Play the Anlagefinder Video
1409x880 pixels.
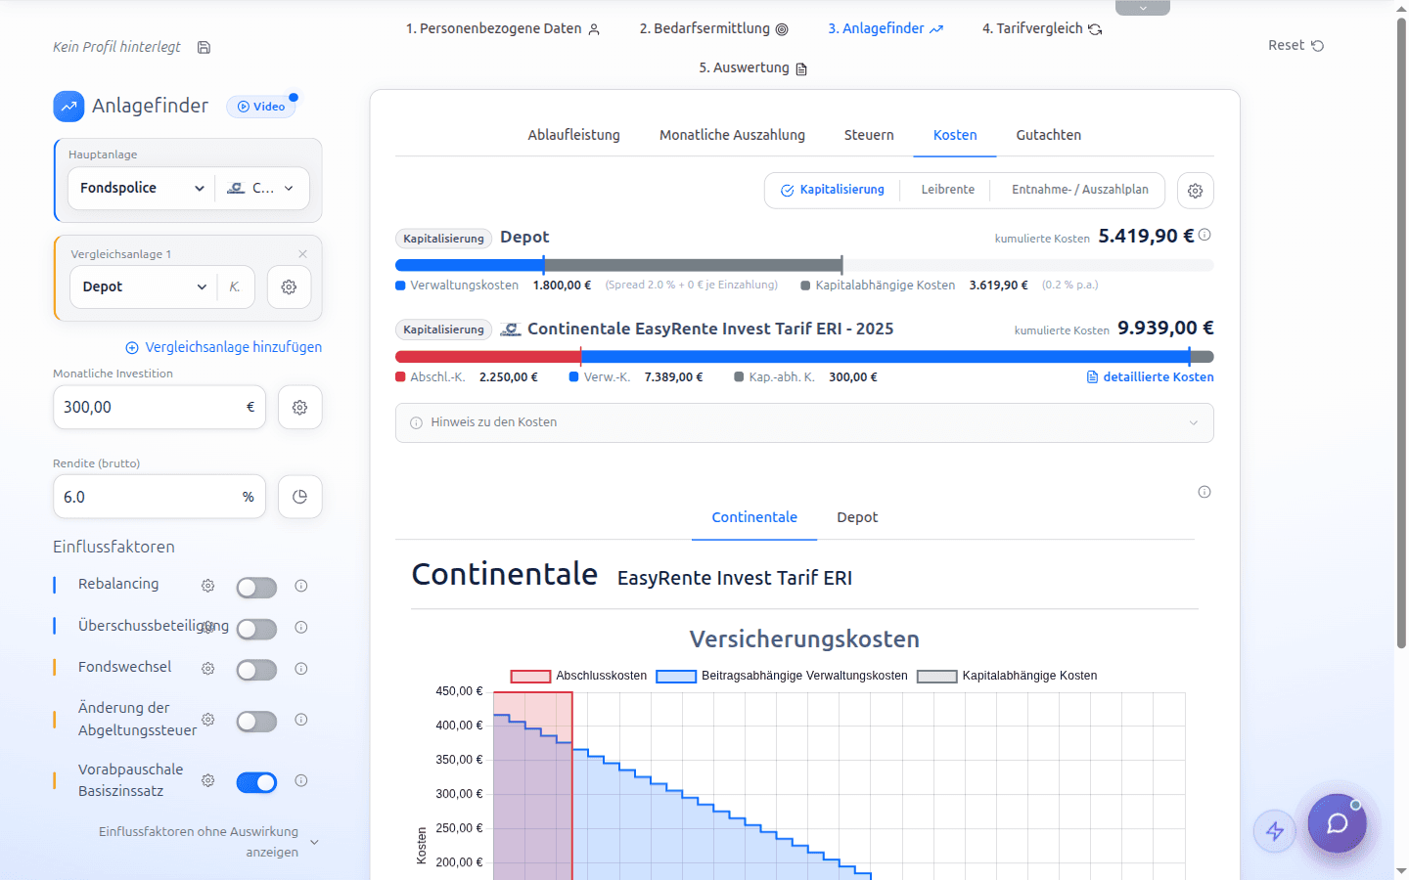tap(261, 107)
